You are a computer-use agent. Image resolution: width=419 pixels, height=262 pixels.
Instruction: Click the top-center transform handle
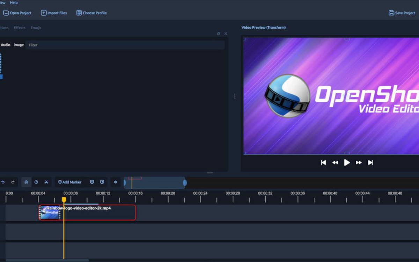(347, 39)
